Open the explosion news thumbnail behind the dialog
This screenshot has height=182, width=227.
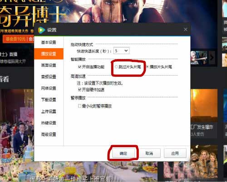(204, 106)
